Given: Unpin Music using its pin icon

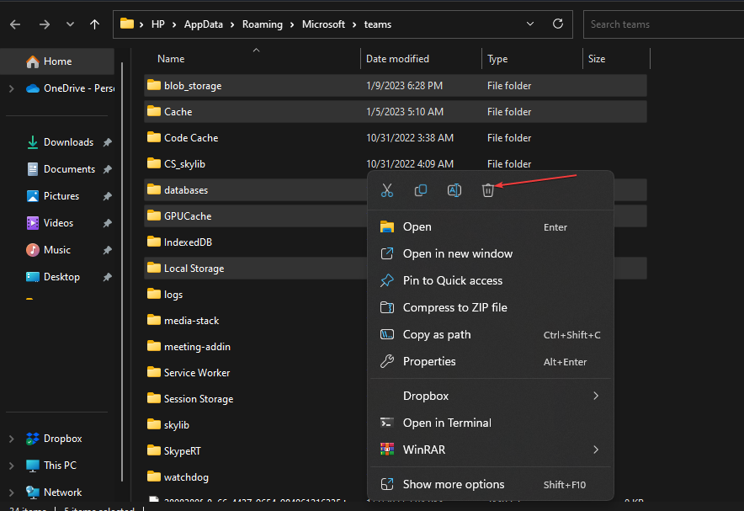Looking at the screenshot, I should (108, 250).
